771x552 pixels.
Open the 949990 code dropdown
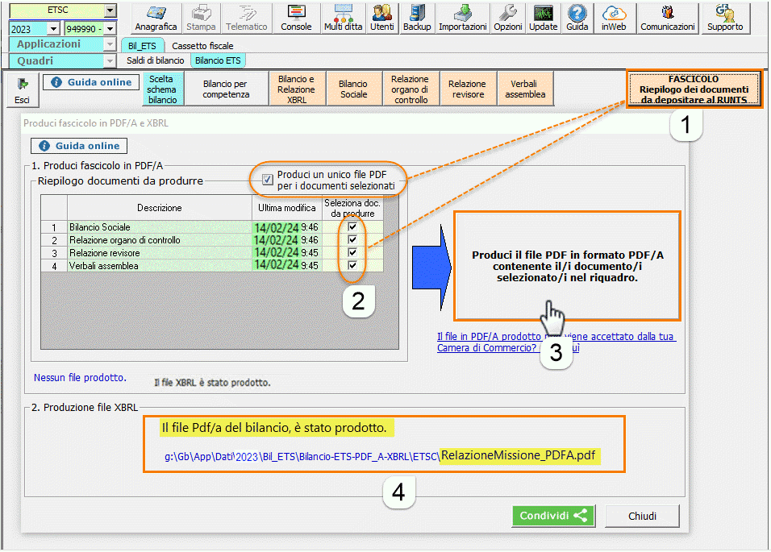coord(110,29)
